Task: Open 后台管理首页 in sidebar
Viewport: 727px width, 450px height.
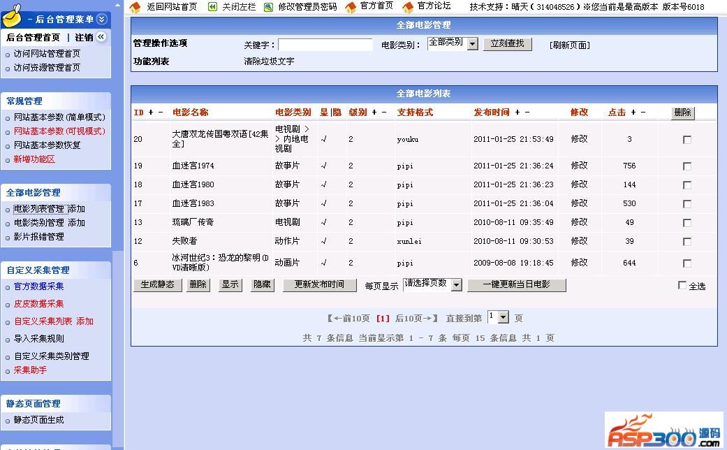Action: (33, 38)
